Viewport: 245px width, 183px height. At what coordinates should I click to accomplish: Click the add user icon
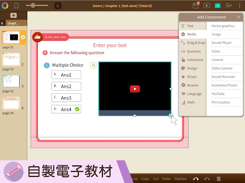pos(229,6)
